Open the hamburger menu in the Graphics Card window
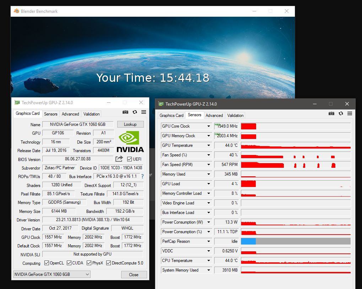The width and height of the screenshot is (362, 289). [144, 112]
